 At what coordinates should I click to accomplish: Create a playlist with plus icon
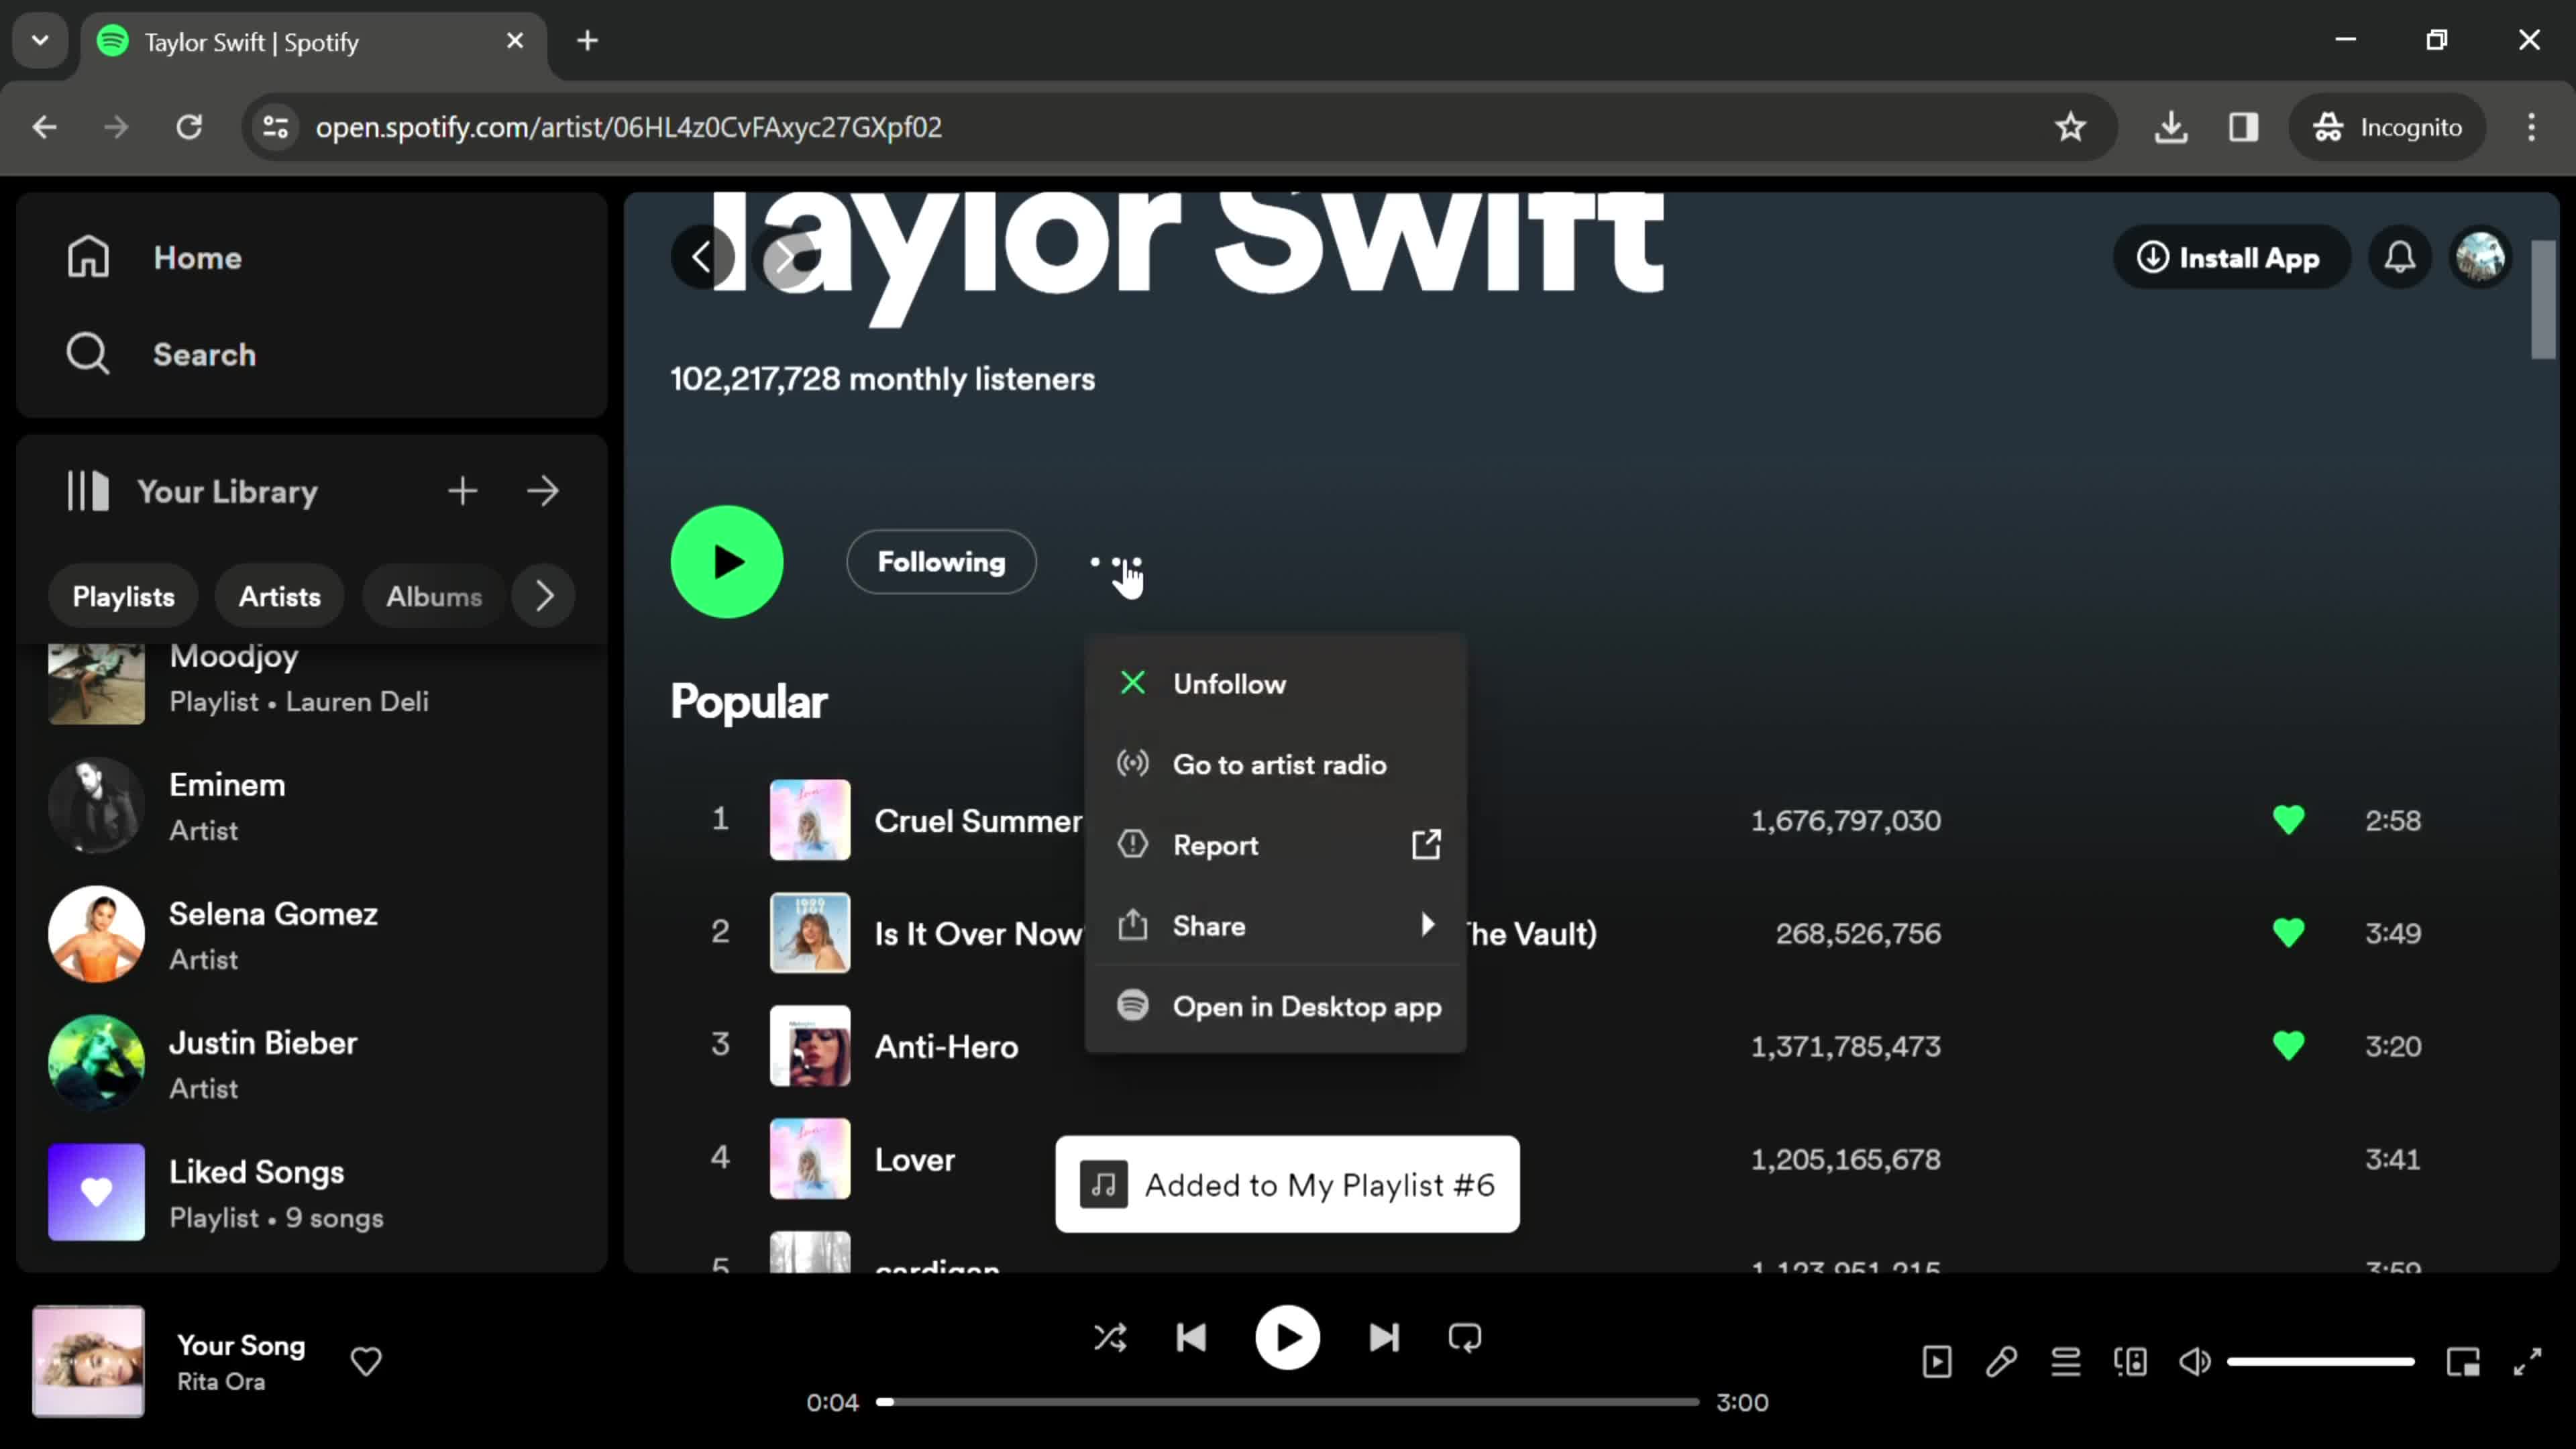pyautogui.click(x=462, y=491)
